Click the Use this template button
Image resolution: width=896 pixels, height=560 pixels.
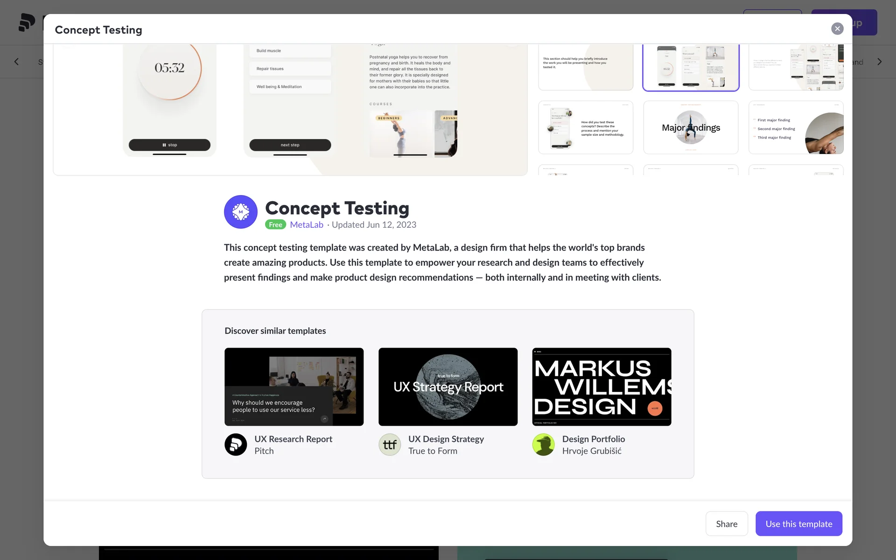click(x=798, y=524)
